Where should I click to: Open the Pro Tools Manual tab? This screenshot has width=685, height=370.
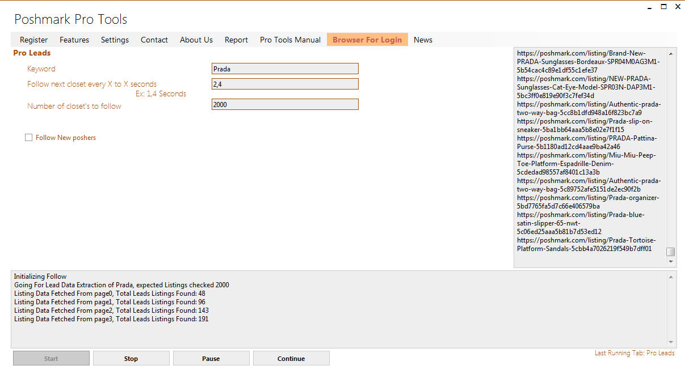291,40
